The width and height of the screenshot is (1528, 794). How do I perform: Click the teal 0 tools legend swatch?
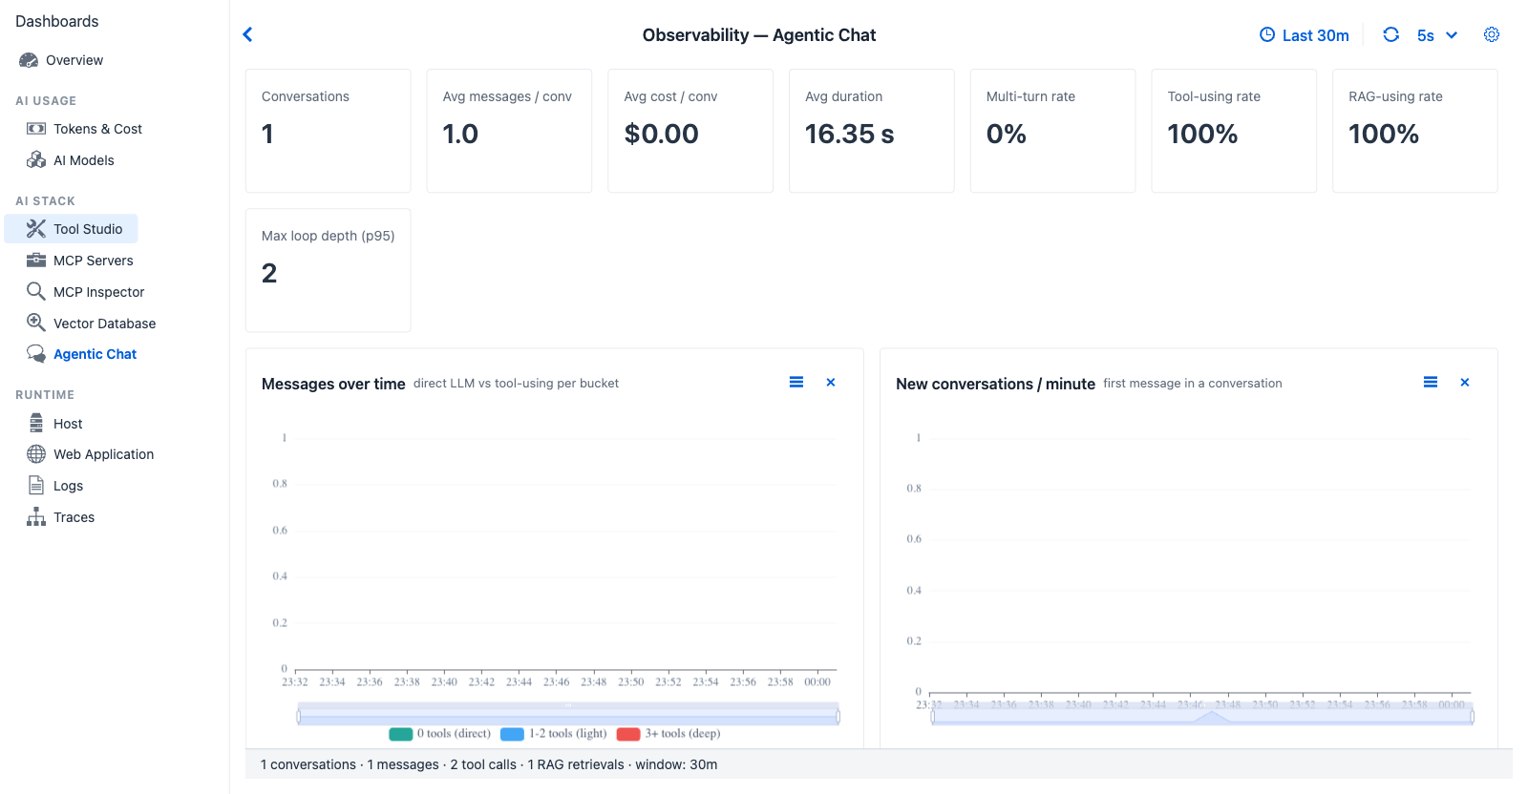(x=401, y=734)
